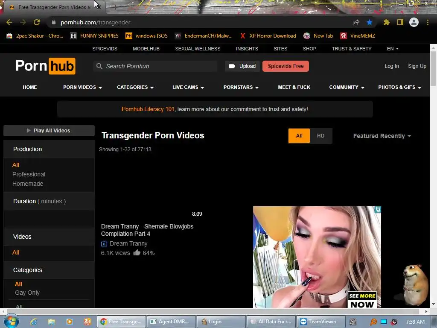Click the vertical page scrollbar thumb
The height and width of the screenshot is (328, 437).
point(433,68)
